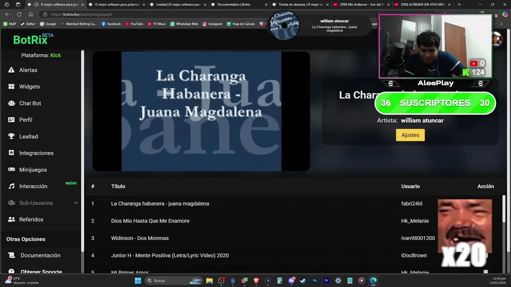Select the song 'Dios Mio Hasta Que Me Enamore'
The image size is (511, 287).
click(150, 221)
